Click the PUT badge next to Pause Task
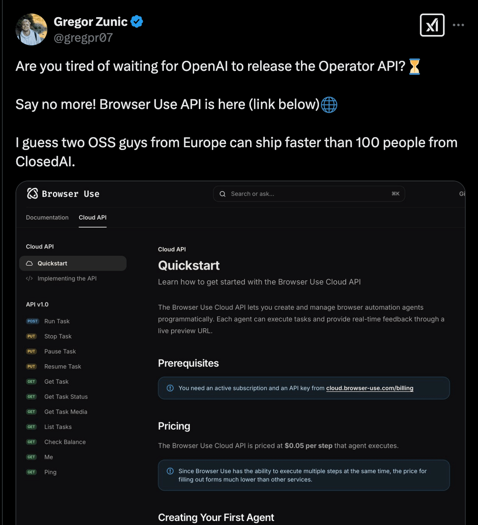 tap(31, 351)
